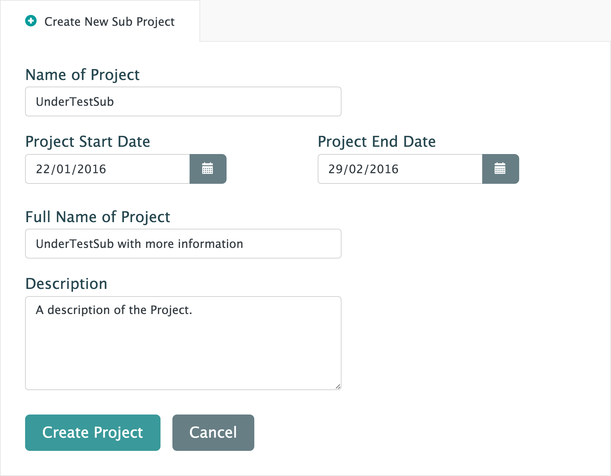Click the Description textarea resize handle
Screen dimensions: 611x476
[338, 386]
